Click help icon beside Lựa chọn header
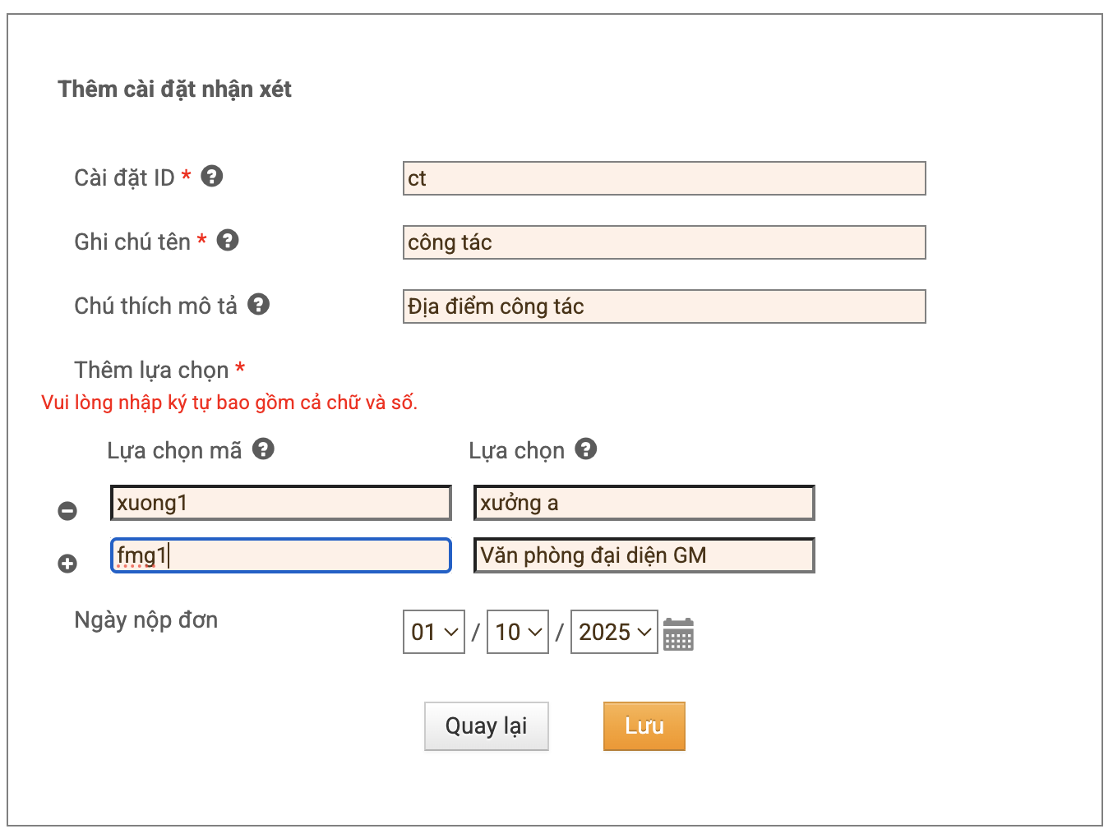 pos(585,449)
